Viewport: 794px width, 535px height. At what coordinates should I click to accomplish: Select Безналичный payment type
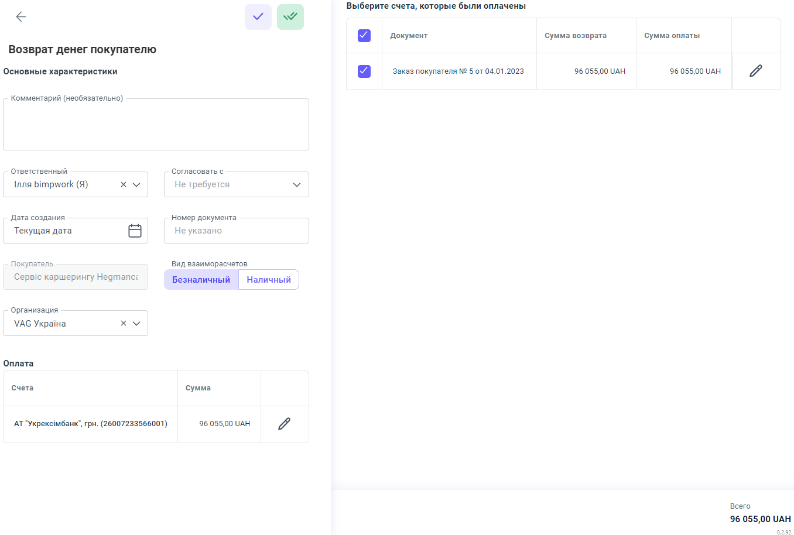(201, 280)
